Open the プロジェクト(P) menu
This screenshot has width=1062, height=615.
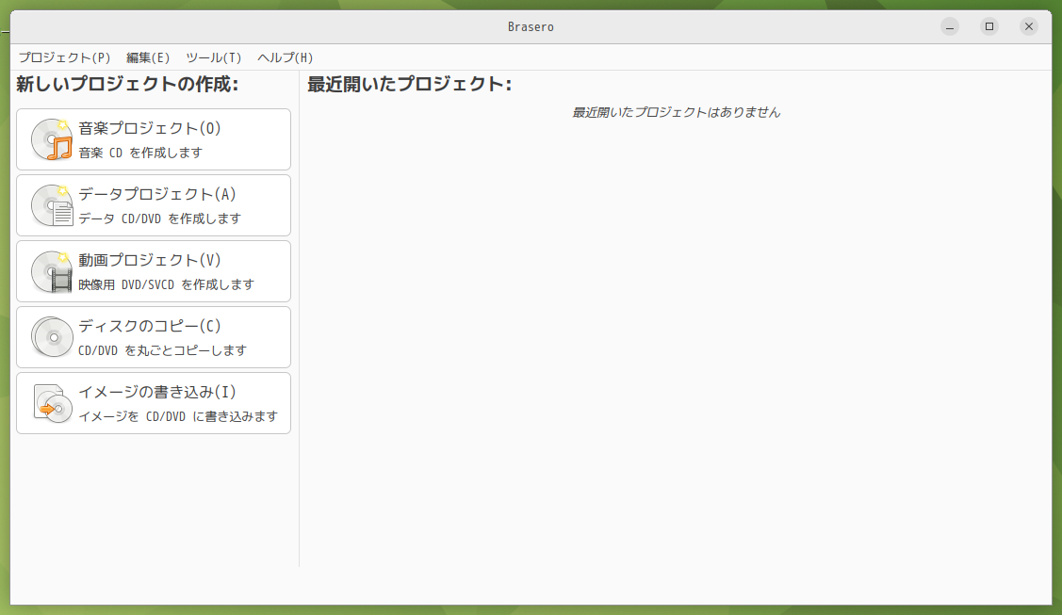pos(64,57)
